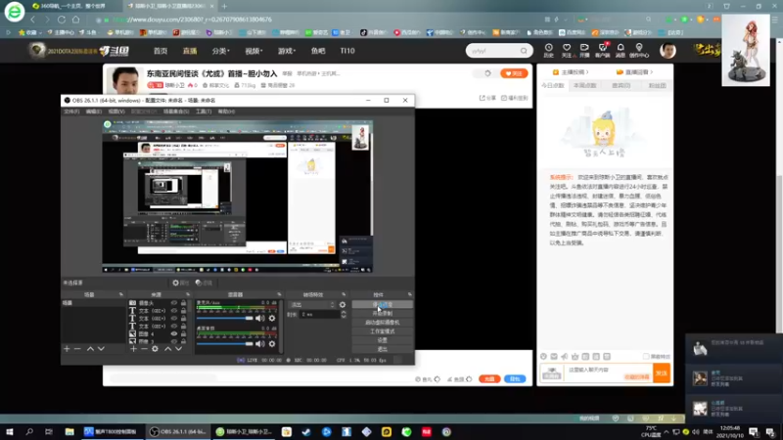Expand 直播回看 in chat panel header
This screenshot has height=440, width=783.
point(634,72)
